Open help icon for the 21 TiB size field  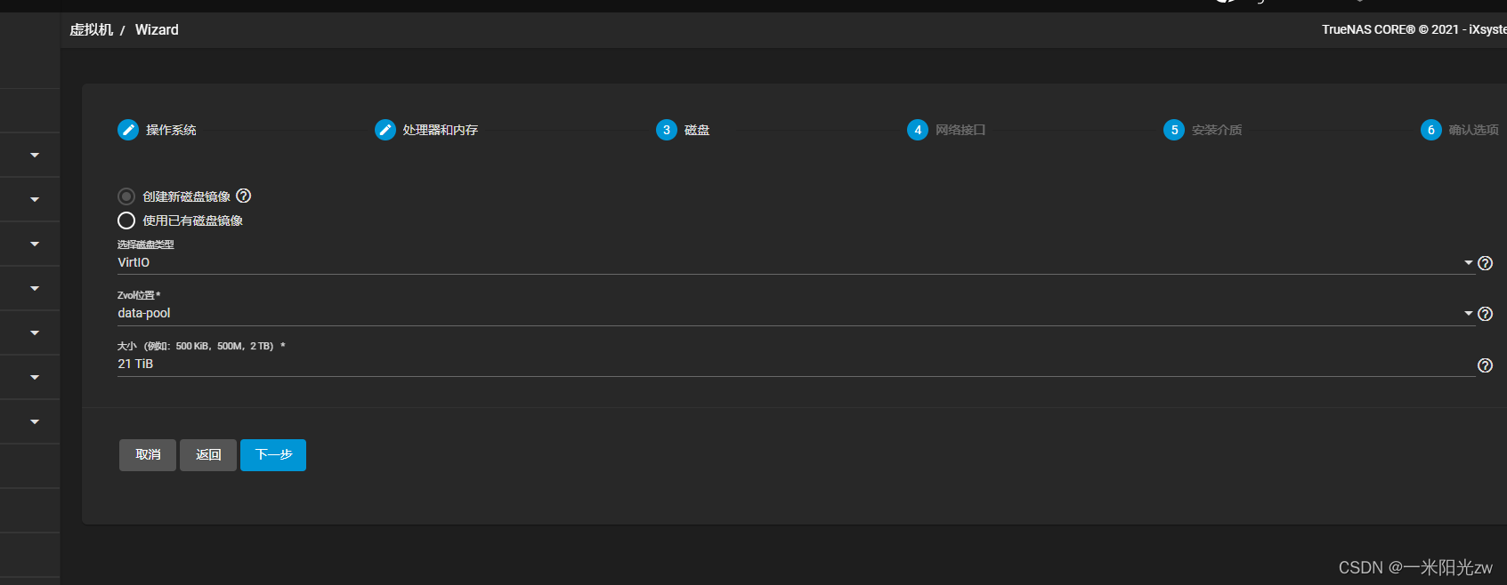click(x=1486, y=365)
